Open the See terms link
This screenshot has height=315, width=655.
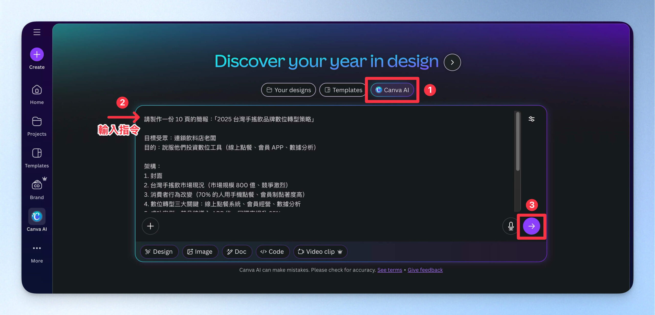pos(389,270)
